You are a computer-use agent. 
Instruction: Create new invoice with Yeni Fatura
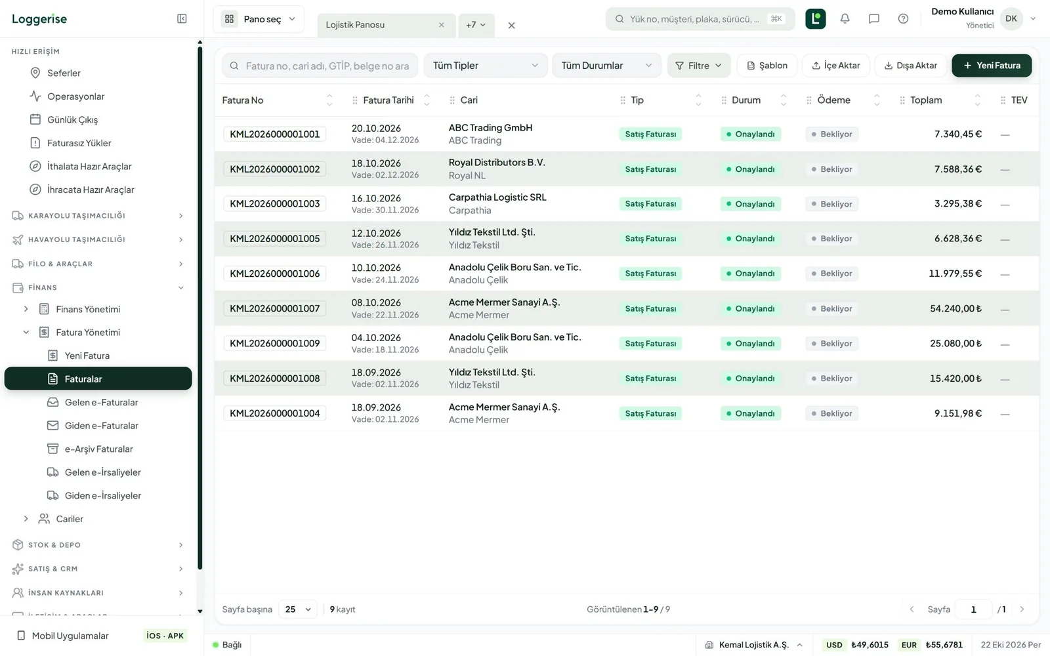coord(992,66)
